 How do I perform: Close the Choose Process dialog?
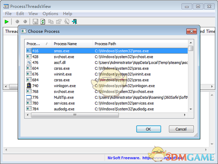191,31
